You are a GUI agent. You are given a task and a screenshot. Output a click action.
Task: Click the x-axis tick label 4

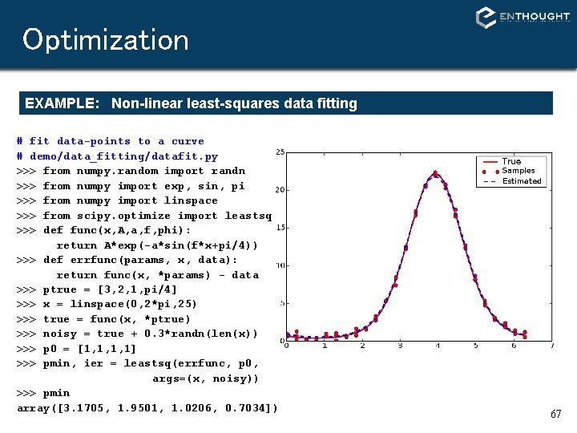coord(438,346)
